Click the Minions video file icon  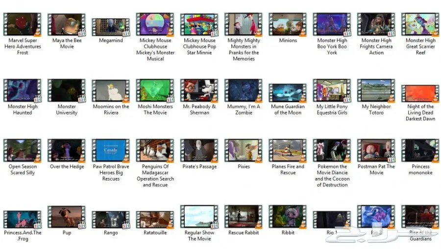(x=288, y=24)
